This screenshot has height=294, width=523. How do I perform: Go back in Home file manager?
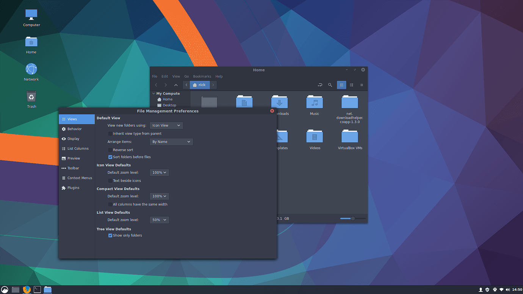pyautogui.click(x=156, y=85)
